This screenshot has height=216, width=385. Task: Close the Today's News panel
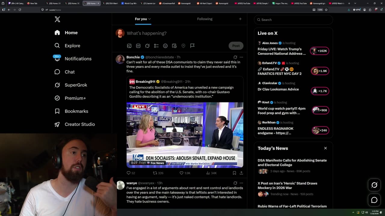[x=325, y=148]
